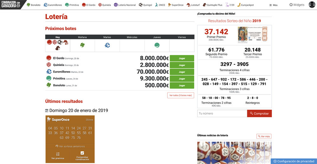Image resolution: width=317 pixels, height=164 pixels.
Task: Click the Bonoloto clover icon under Mañana
Action: (x=82, y=45)
